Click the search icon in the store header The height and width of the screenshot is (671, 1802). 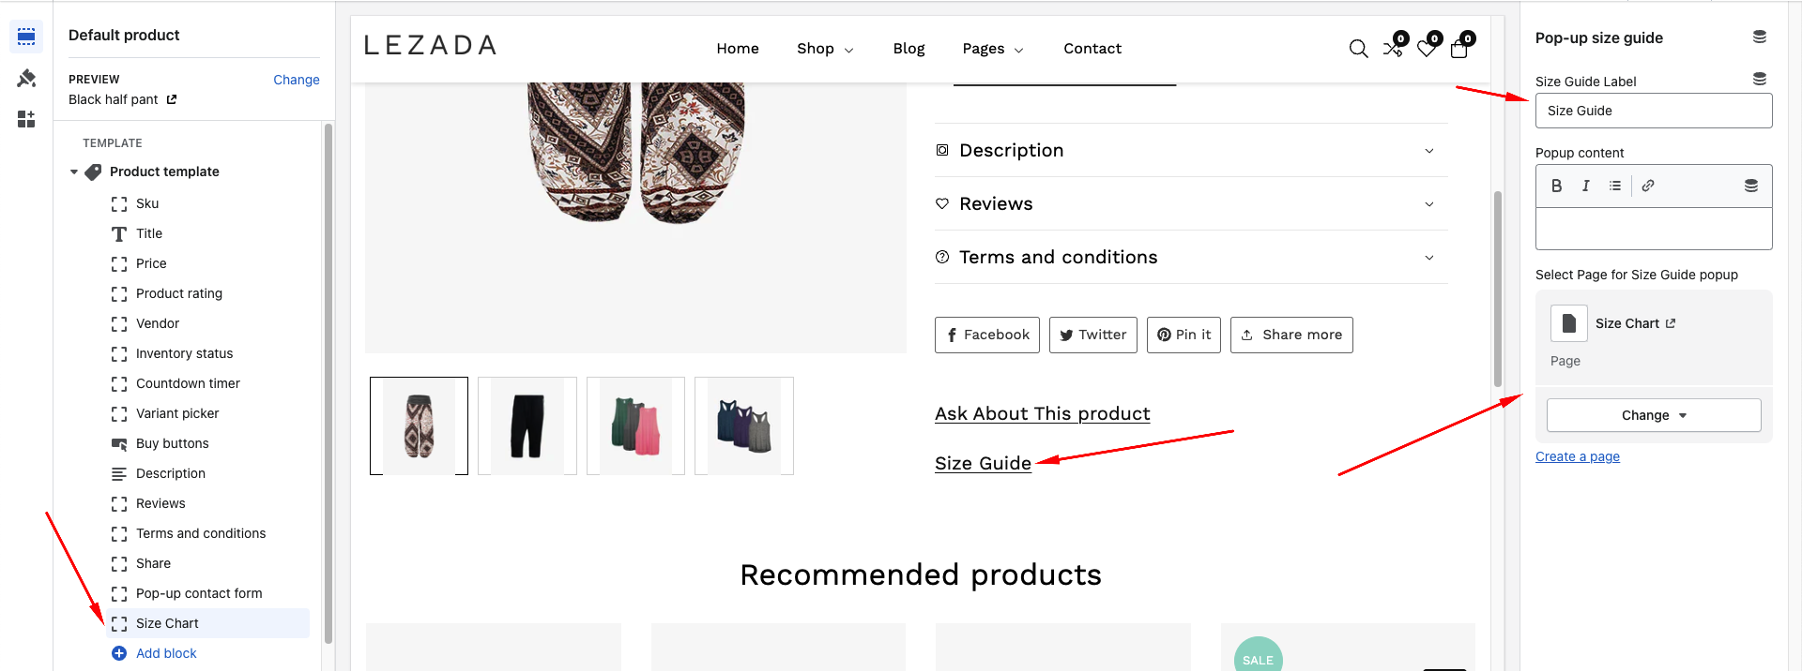click(1358, 48)
